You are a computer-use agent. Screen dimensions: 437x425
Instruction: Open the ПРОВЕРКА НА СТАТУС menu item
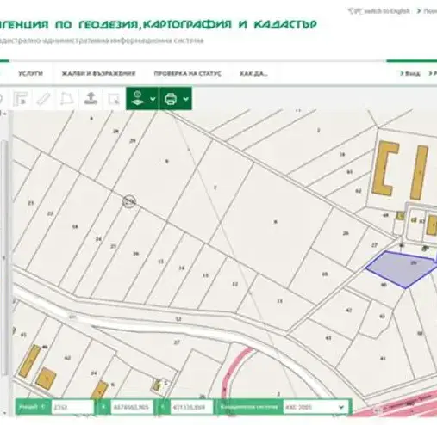click(x=187, y=73)
